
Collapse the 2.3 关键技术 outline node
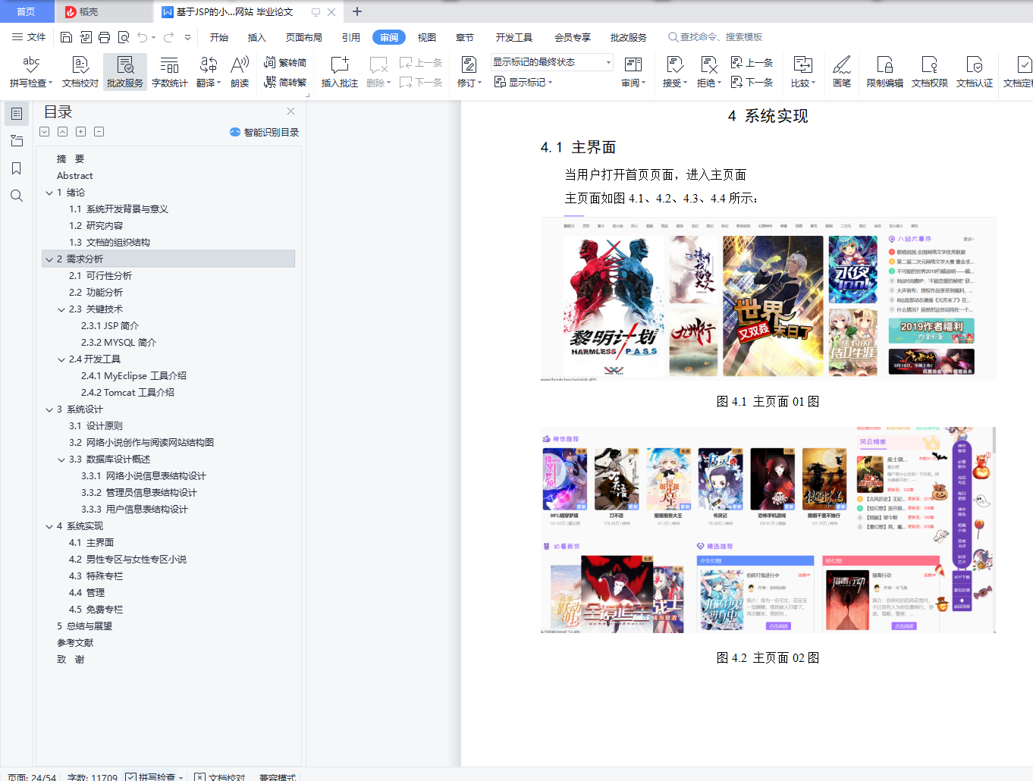tap(61, 309)
